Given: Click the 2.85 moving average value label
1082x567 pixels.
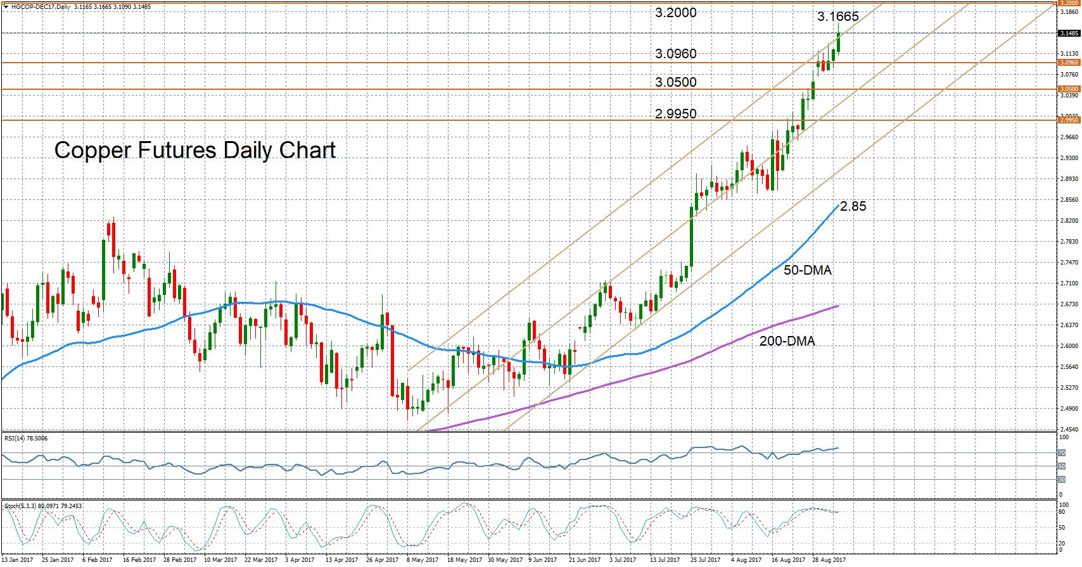Looking at the screenshot, I should [853, 206].
